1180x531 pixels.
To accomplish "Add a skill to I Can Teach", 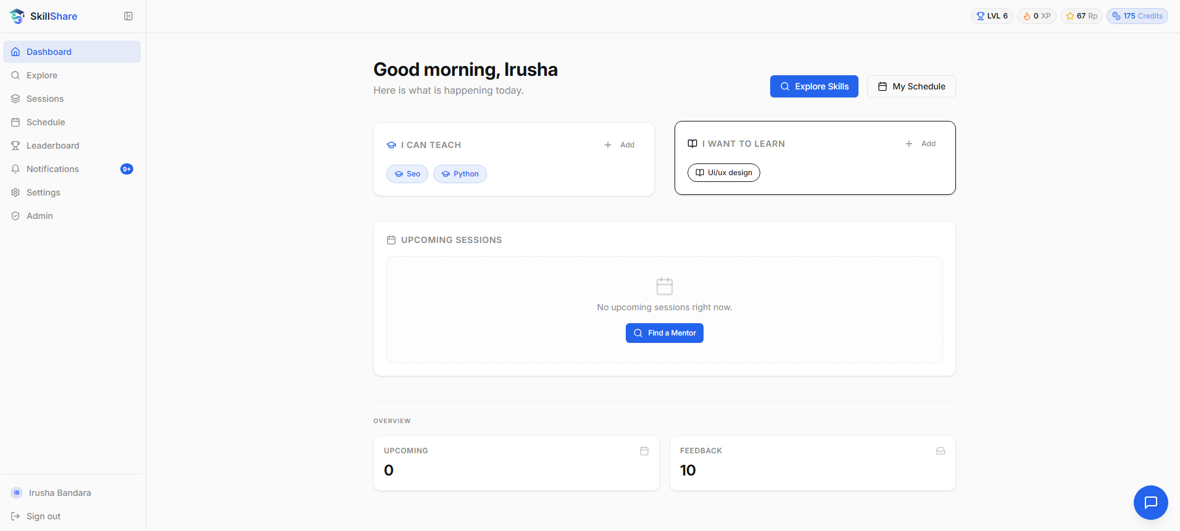I will click(x=620, y=145).
